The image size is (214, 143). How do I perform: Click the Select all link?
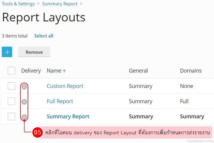[x=44, y=36]
